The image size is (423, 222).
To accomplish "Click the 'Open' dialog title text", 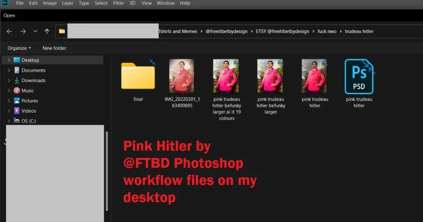I will tap(9, 15).
